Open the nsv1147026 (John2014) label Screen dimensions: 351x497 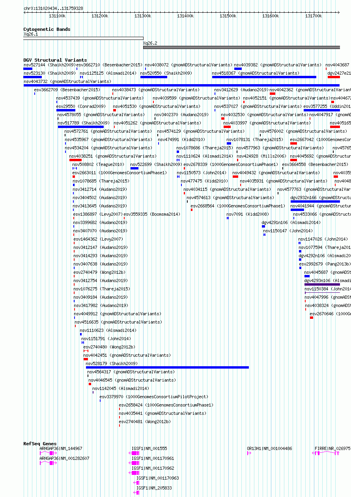[323, 239]
